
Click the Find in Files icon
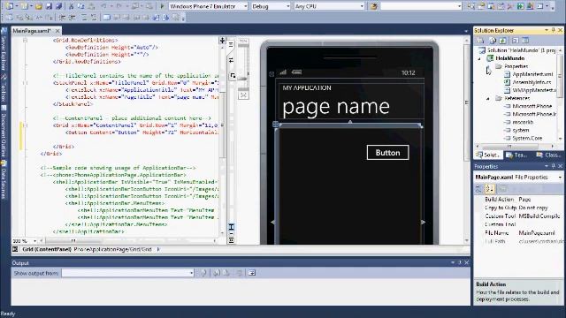pos(373,6)
